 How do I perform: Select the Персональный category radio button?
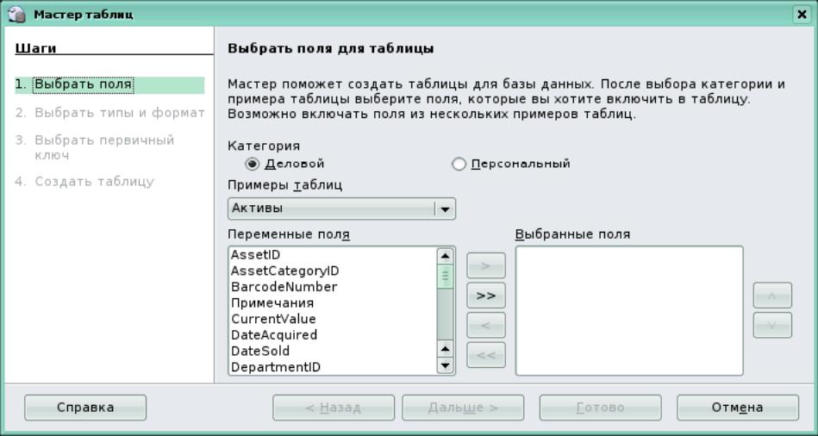coord(459,164)
